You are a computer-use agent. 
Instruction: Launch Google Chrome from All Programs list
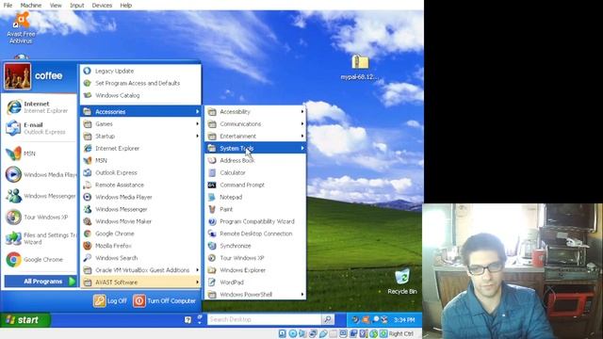[140, 234]
